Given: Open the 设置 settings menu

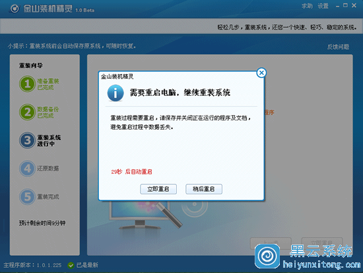Looking at the screenshot, I should [x=323, y=6].
